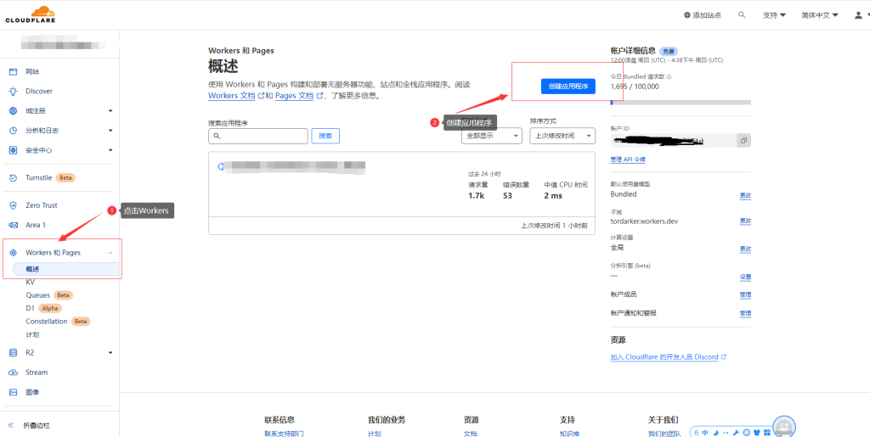Click the 上次修改时间 1 小时前 text
Viewport: 870px width, 437px height.
click(x=555, y=226)
